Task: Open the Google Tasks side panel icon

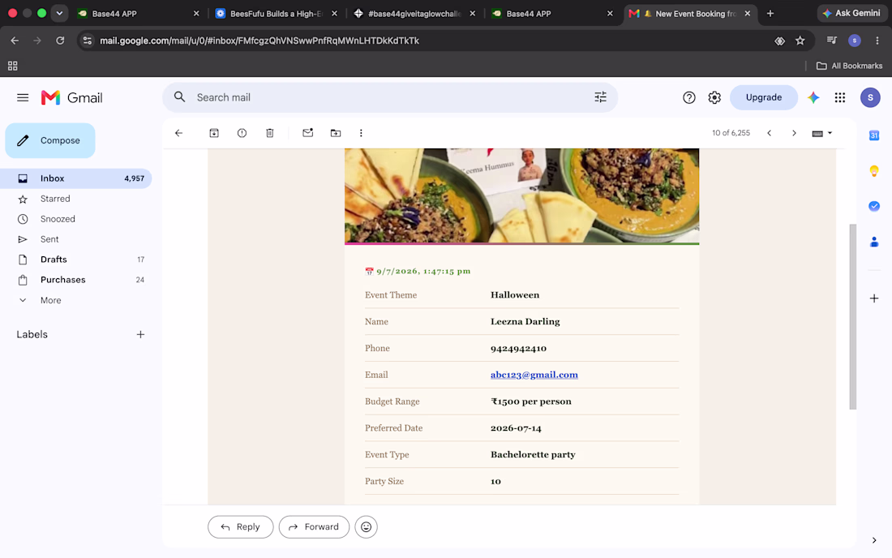Action: tap(874, 206)
